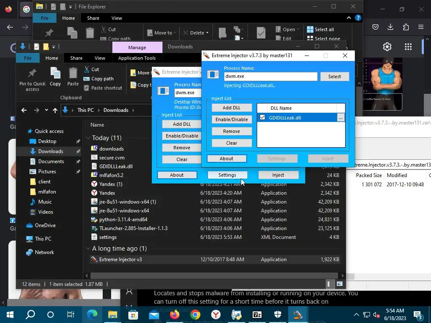Click Inject in the back Extreme Injector window
This screenshot has height=323, width=431.
(x=278, y=175)
